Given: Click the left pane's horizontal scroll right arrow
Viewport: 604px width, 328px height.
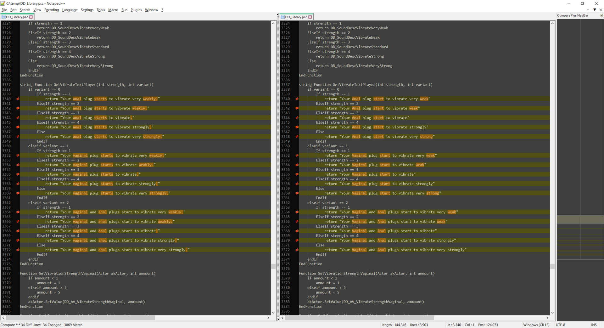Looking at the screenshot, I should 268,318.
